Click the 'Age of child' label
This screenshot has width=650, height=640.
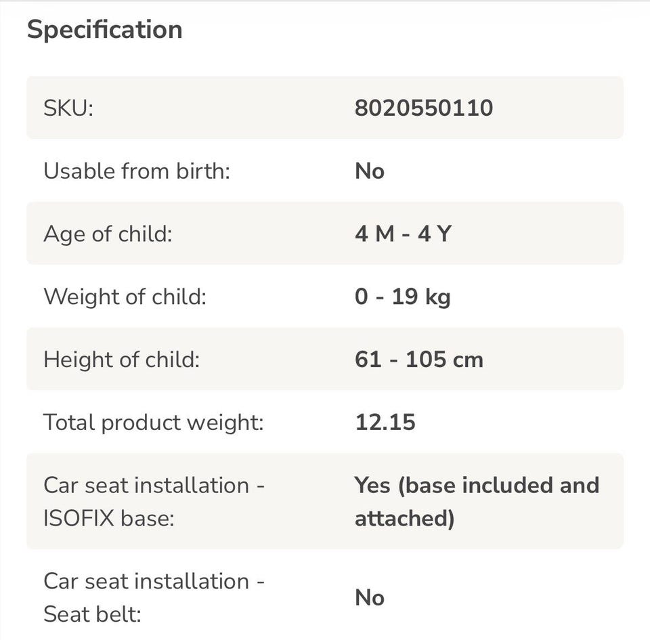108,234
